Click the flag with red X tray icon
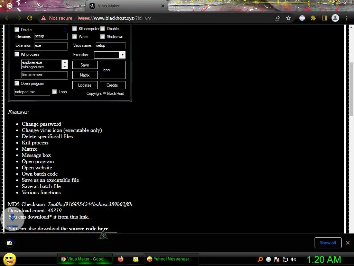The width and height of the screenshot is (354, 266). (277, 259)
